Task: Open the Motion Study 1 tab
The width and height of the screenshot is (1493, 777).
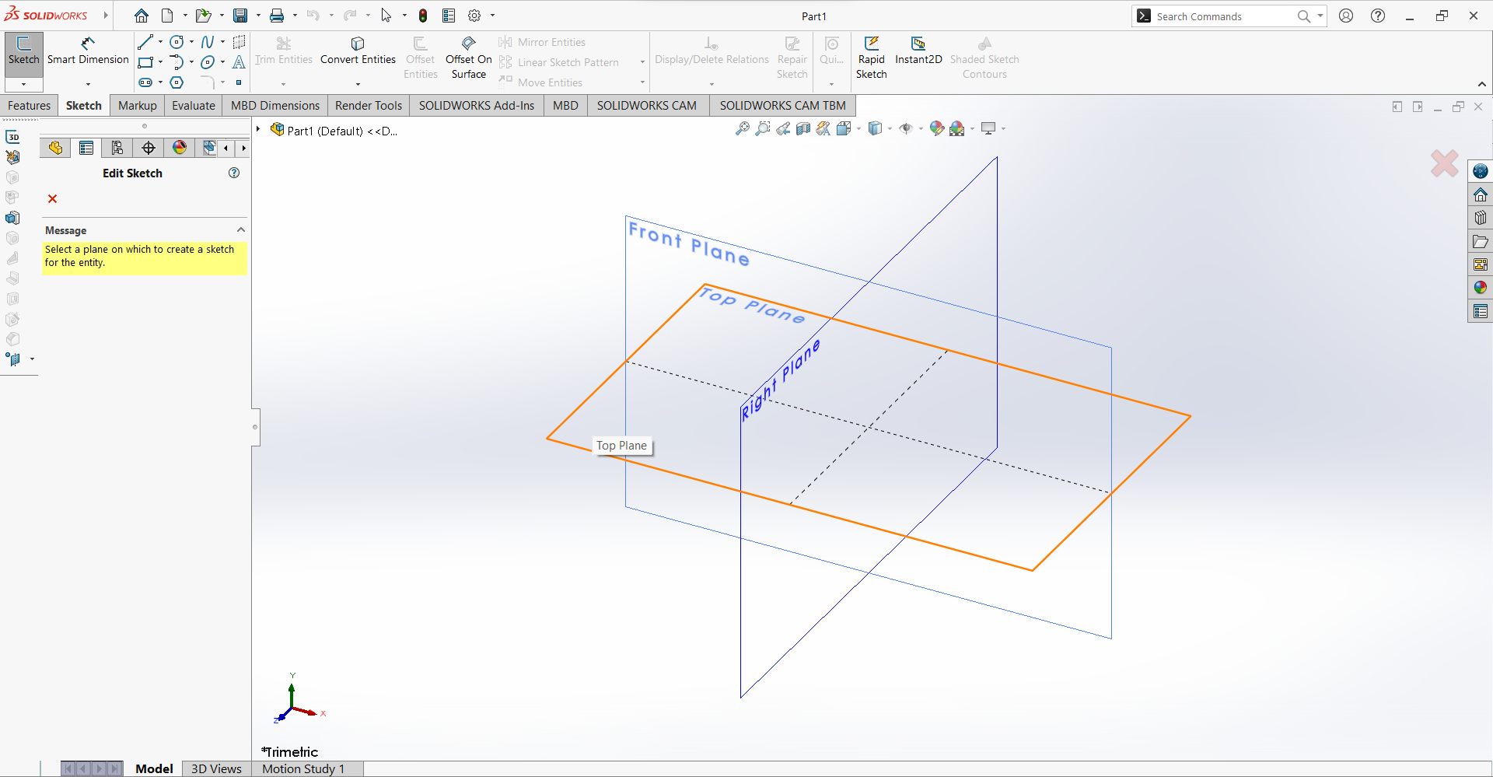Action: [302, 768]
